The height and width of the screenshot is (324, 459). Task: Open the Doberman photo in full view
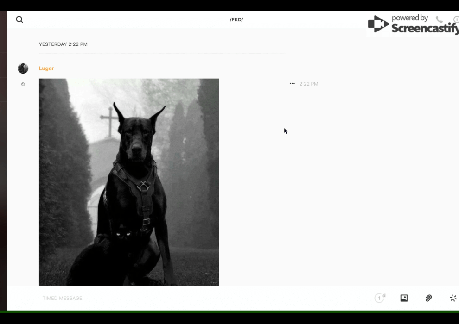pyautogui.click(x=129, y=182)
